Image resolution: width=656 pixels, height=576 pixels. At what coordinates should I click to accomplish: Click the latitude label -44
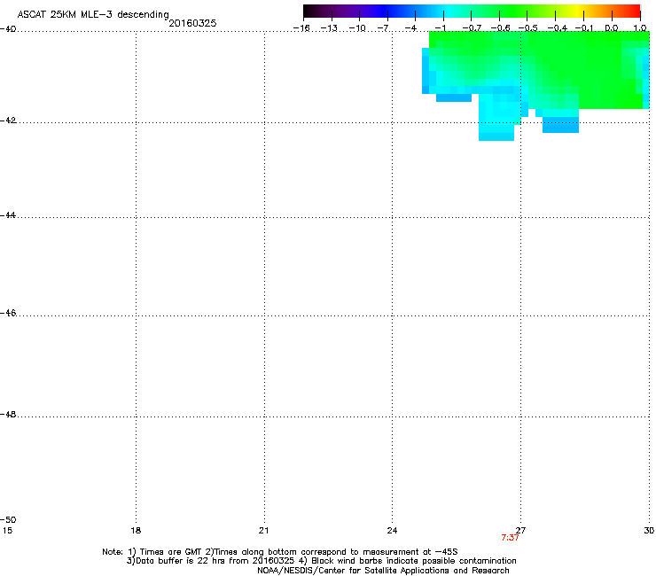click(8, 215)
